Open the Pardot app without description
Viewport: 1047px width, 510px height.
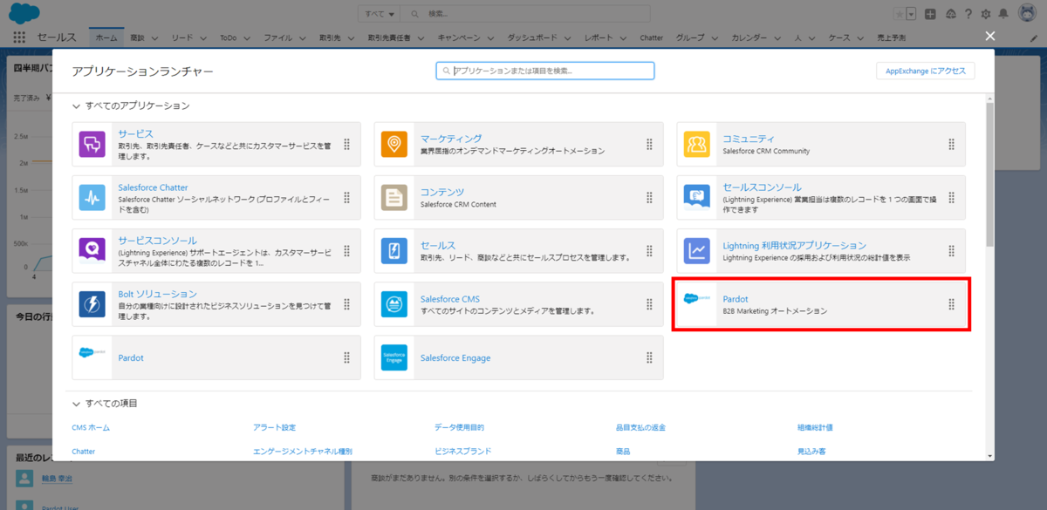(131, 357)
